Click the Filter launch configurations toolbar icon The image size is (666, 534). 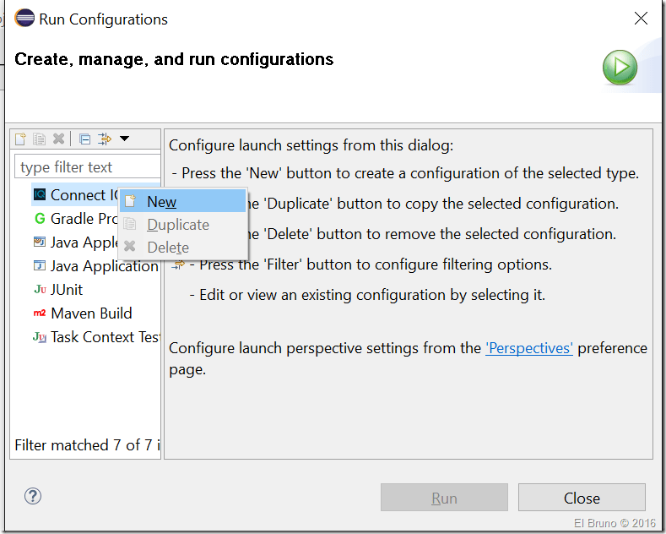[105, 139]
